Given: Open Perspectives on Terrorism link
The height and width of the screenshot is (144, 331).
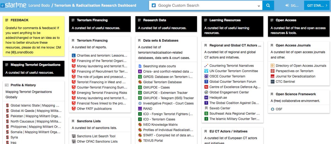Looking at the screenshot, I should click(x=295, y=71).
